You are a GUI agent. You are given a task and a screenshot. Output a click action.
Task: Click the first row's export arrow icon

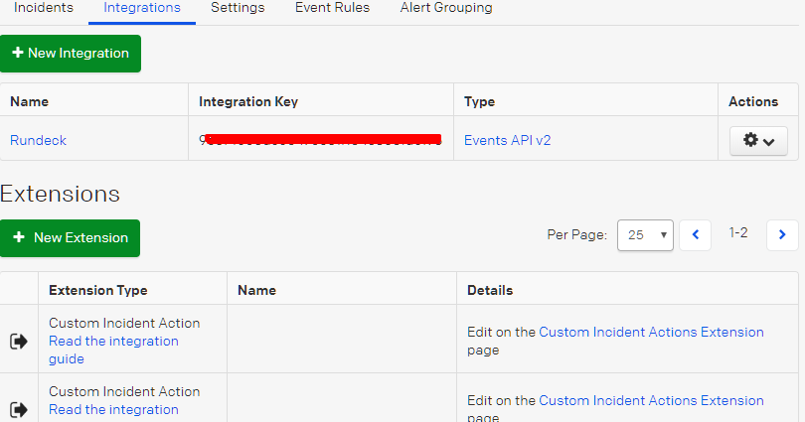(x=19, y=342)
